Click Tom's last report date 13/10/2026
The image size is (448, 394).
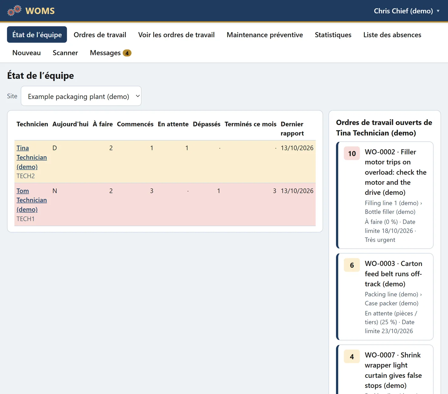pyautogui.click(x=297, y=191)
